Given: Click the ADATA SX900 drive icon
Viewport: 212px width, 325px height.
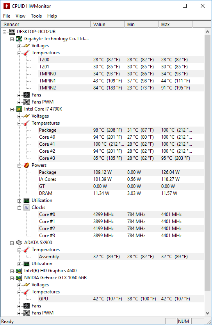Looking at the screenshot, I should click(x=19, y=243).
